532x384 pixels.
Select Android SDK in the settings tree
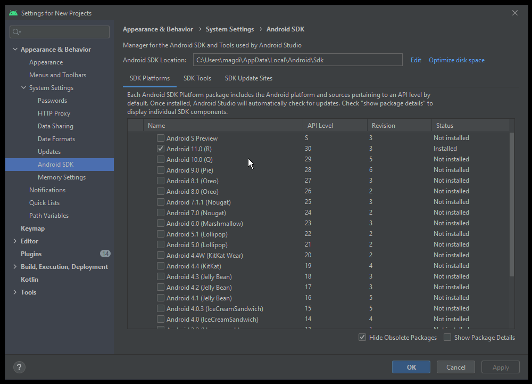coord(60,165)
